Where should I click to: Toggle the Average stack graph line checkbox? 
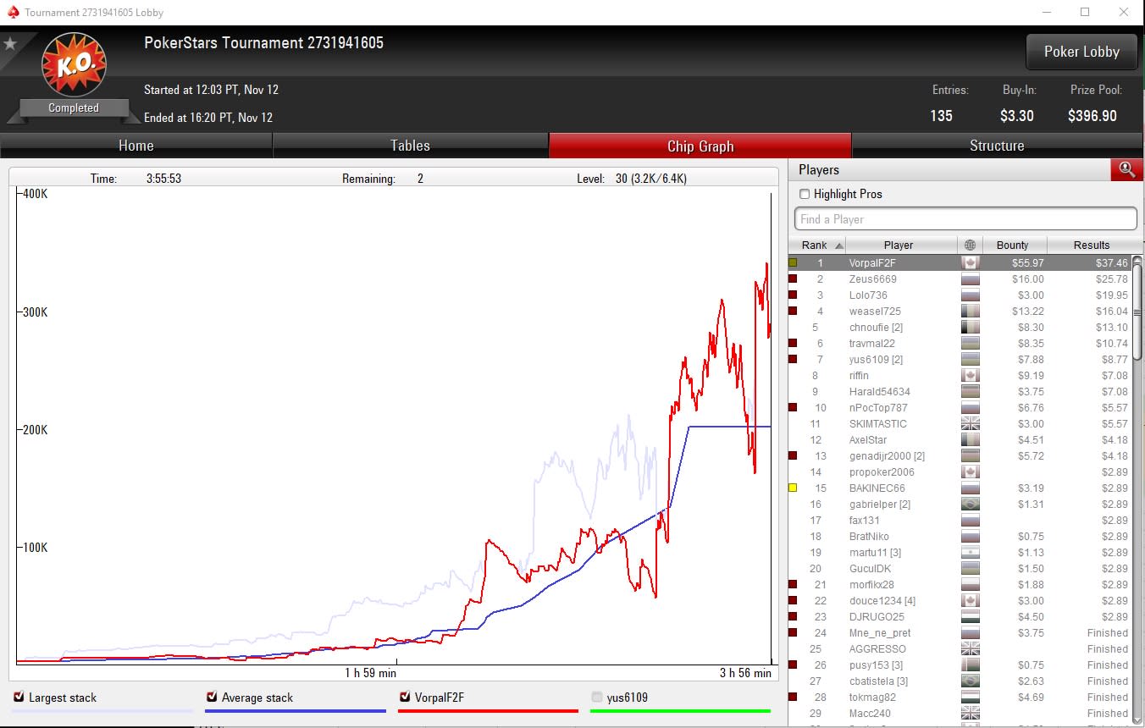[212, 698]
